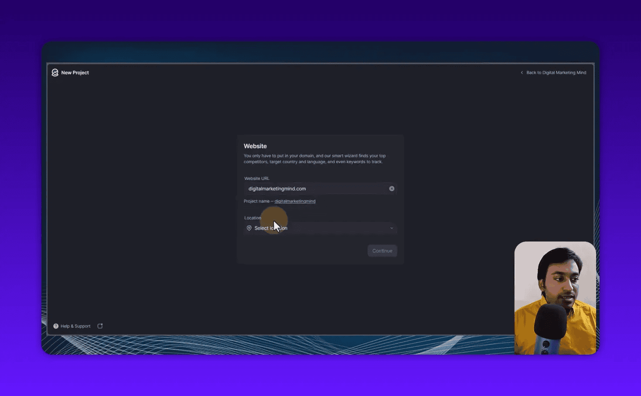Open the Select location dropdown
Viewport: 641px width, 396px height.
(320, 228)
